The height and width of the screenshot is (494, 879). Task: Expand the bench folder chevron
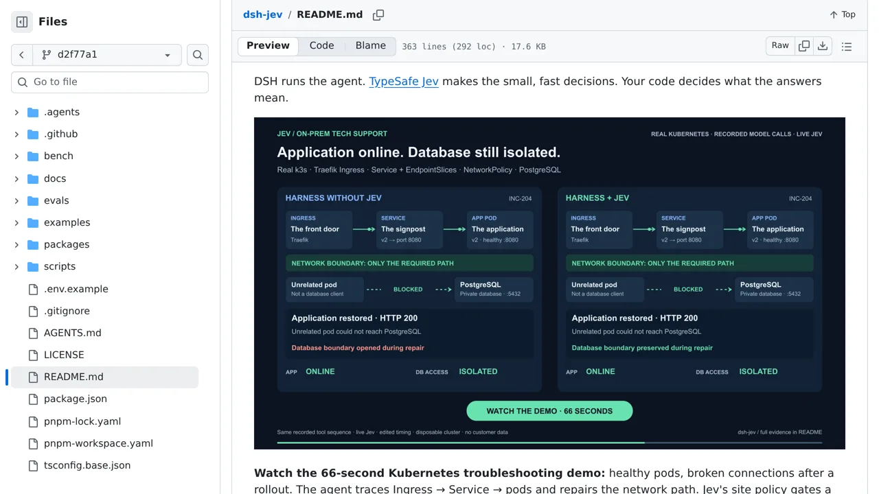(16, 156)
